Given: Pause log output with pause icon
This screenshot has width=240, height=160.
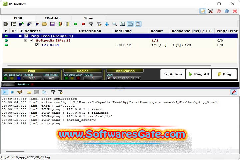Looking at the screenshot, I should [x=12, y=92].
